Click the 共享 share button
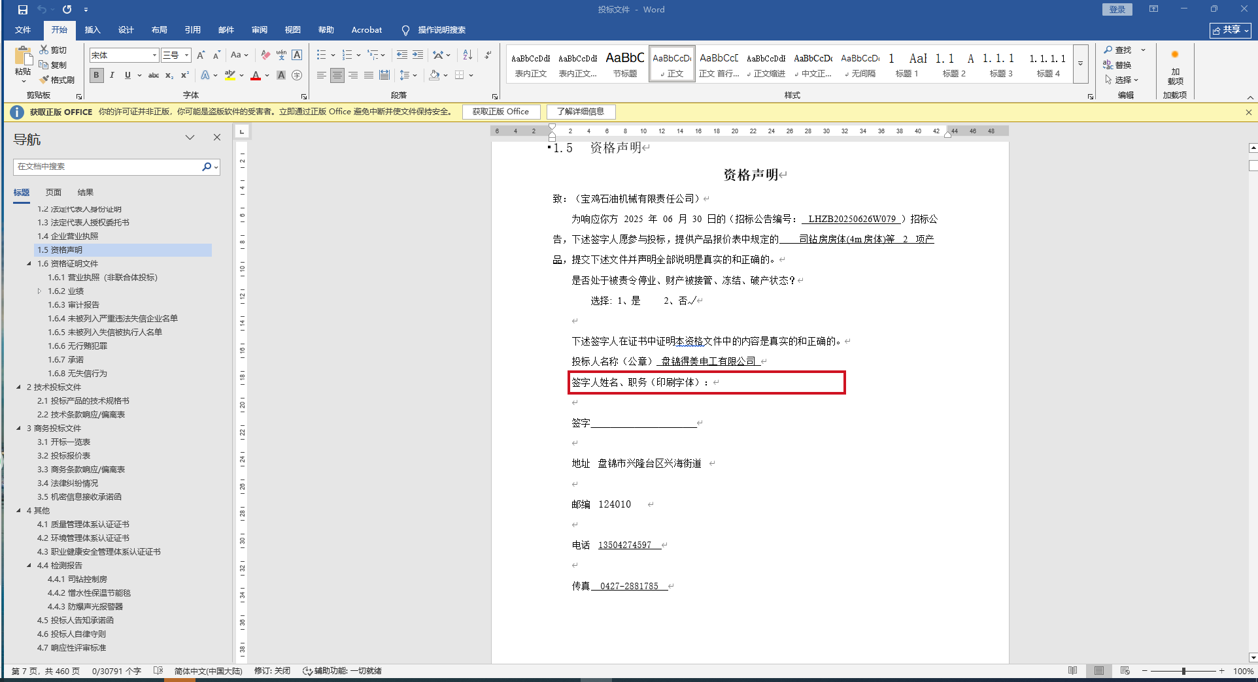1258x682 pixels. pyautogui.click(x=1231, y=30)
